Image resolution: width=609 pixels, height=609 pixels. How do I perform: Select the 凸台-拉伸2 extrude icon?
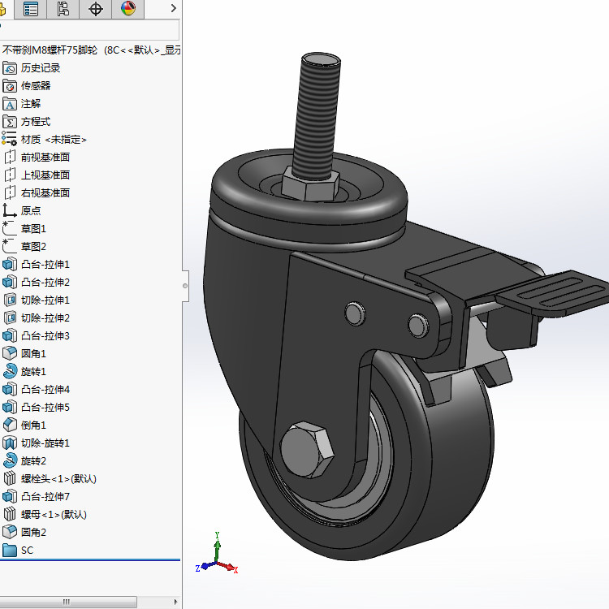click(x=10, y=283)
